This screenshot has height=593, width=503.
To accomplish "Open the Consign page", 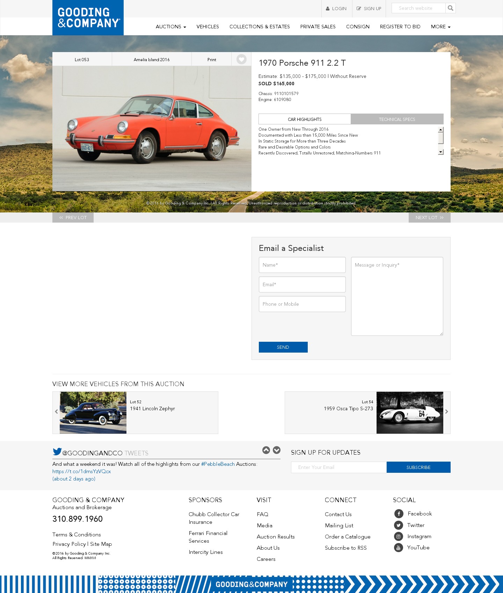I will pyautogui.click(x=358, y=27).
